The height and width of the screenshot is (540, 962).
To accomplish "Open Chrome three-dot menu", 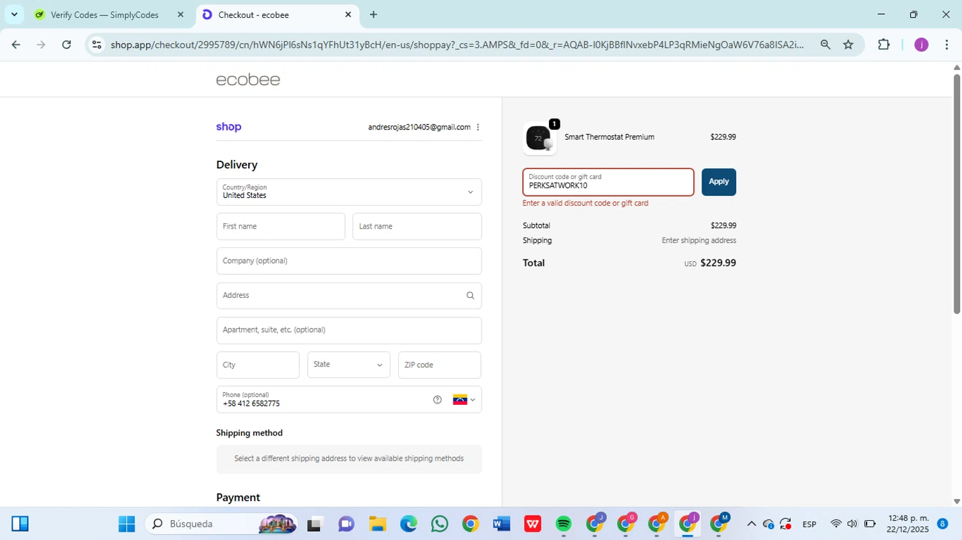I will (947, 44).
